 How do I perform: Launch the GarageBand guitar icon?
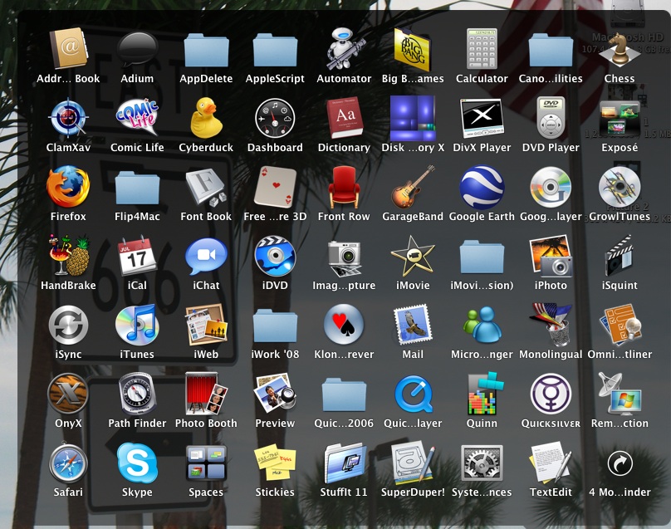(413, 187)
